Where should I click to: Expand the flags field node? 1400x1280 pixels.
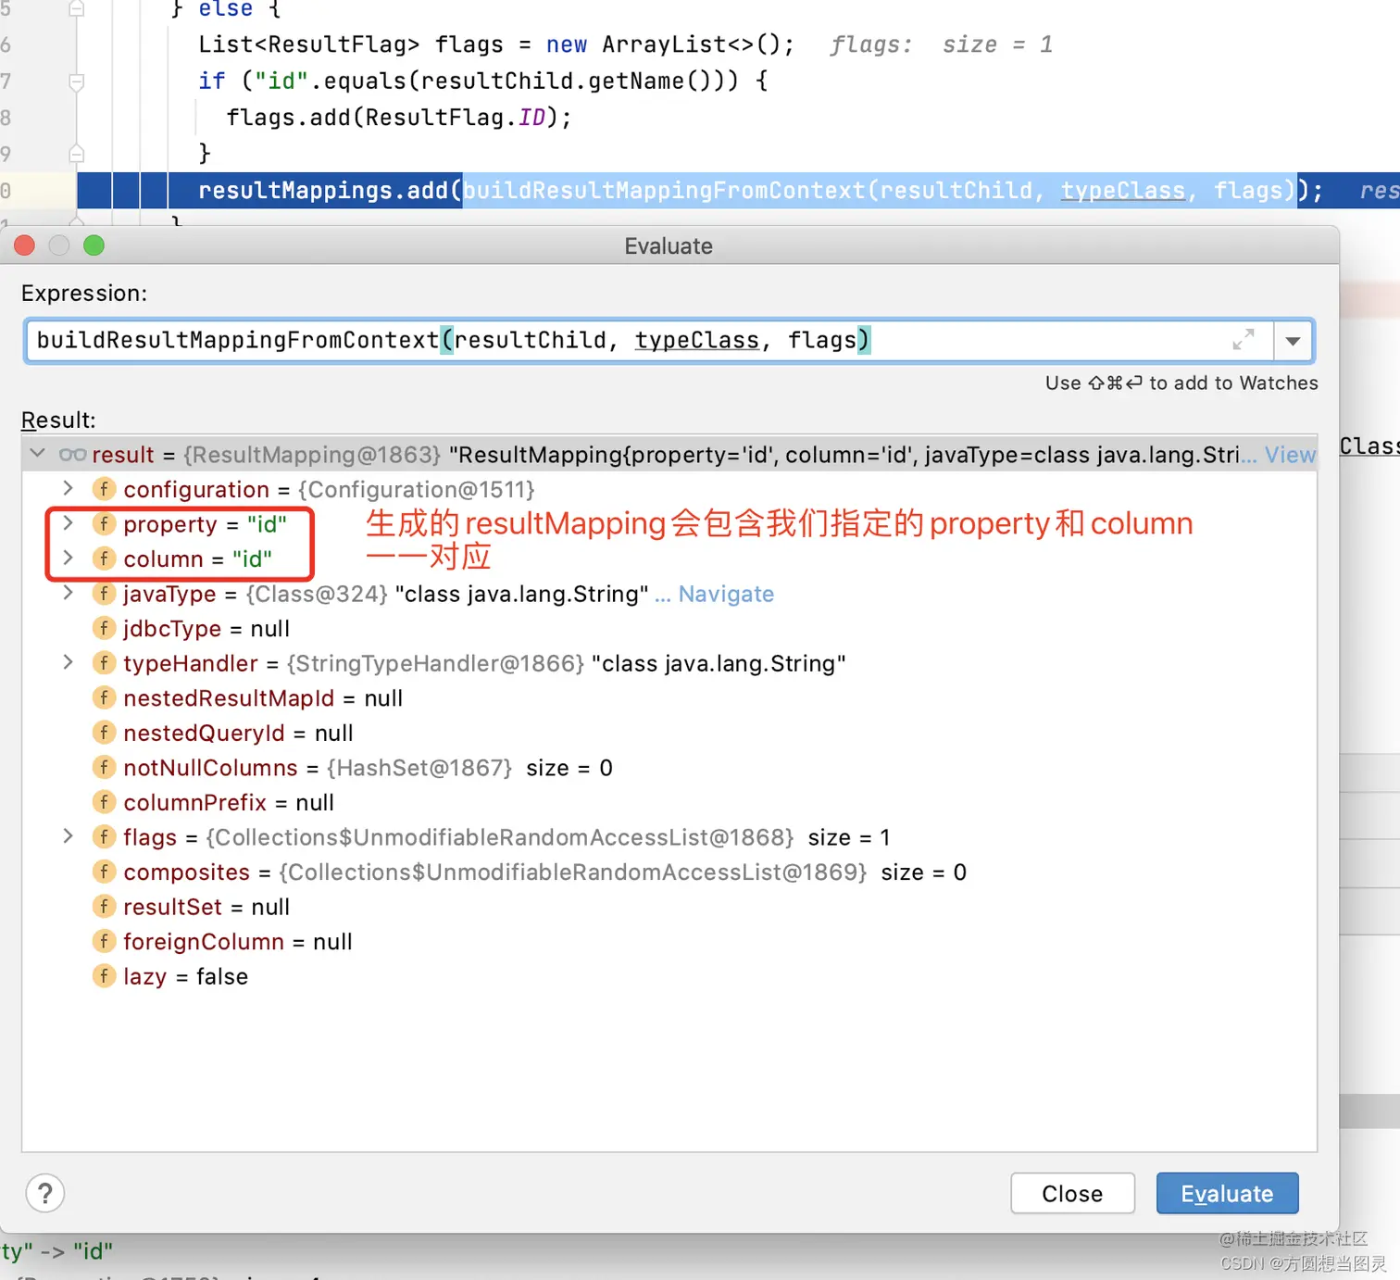(x=68, y=836)
